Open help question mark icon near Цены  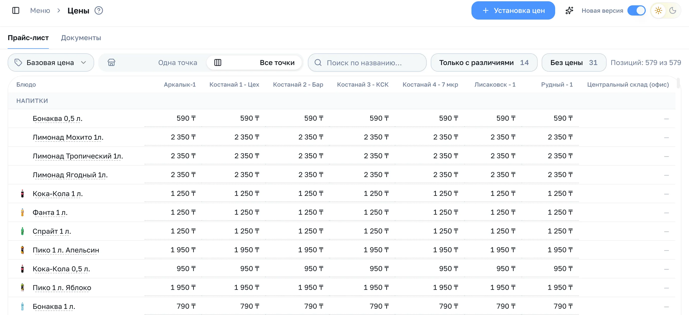[x=99, y=10]
